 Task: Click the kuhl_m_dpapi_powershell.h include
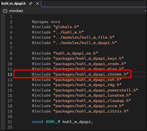point(95,90)
